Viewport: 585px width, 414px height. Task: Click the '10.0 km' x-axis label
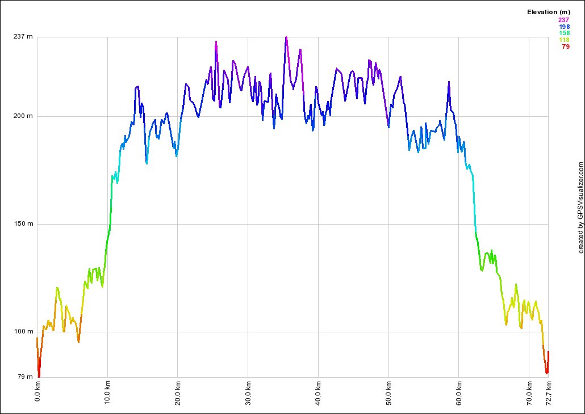click(x=108, y=394)
